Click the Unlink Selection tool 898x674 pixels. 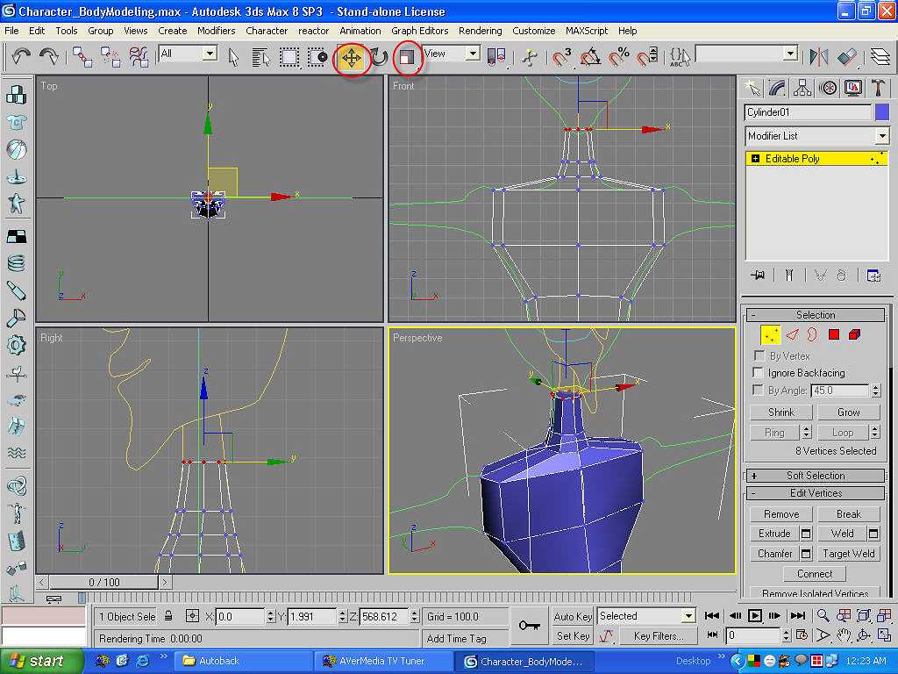click(110, 57)
